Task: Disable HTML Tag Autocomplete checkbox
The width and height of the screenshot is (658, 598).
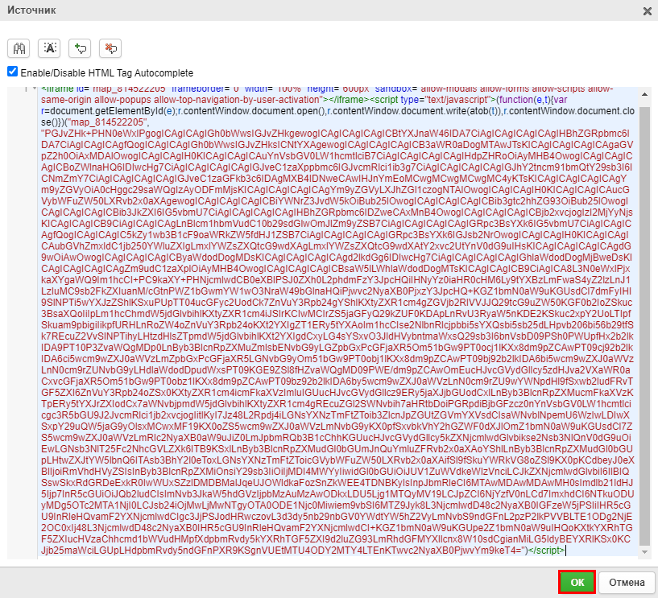Action: click(12, 72)
